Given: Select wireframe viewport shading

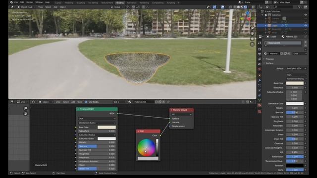Looking at the screenshot, I should [235, 7].
